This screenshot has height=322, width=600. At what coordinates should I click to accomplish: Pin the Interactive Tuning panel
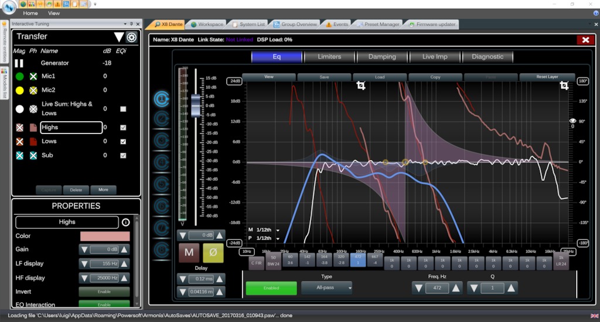131,23
